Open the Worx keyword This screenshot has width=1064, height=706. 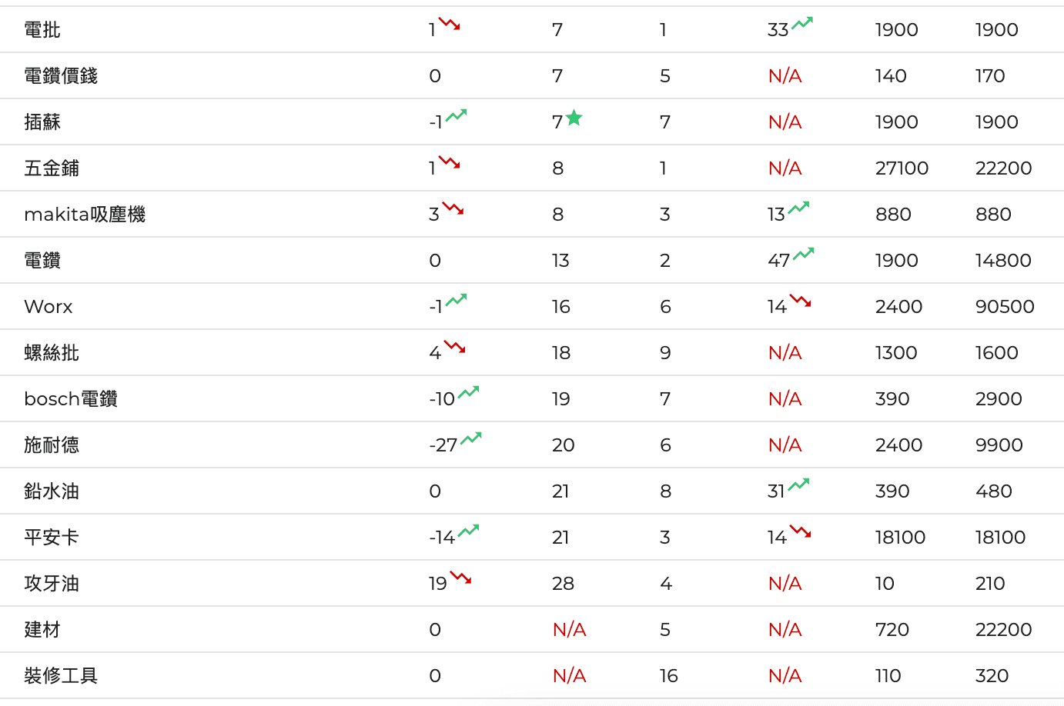[x=49, y=307]
